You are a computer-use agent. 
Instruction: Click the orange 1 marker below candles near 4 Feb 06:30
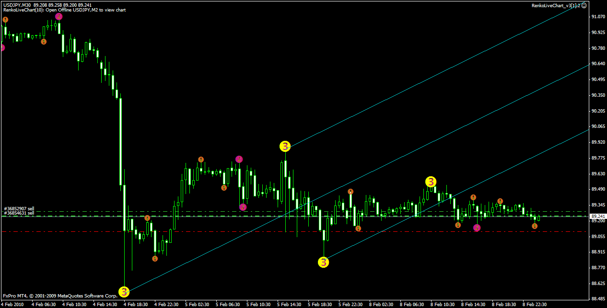(x=44, y=42)
